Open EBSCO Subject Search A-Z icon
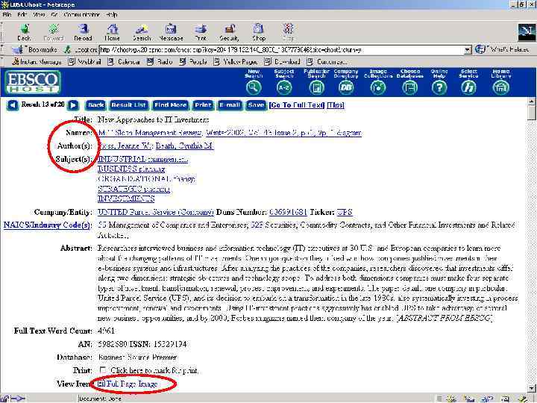The width and height of the screenshot is (537, 403). [284, 87]
